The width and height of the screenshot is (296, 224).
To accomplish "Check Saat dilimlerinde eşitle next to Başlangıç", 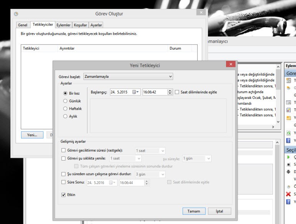I will [177, 92].
